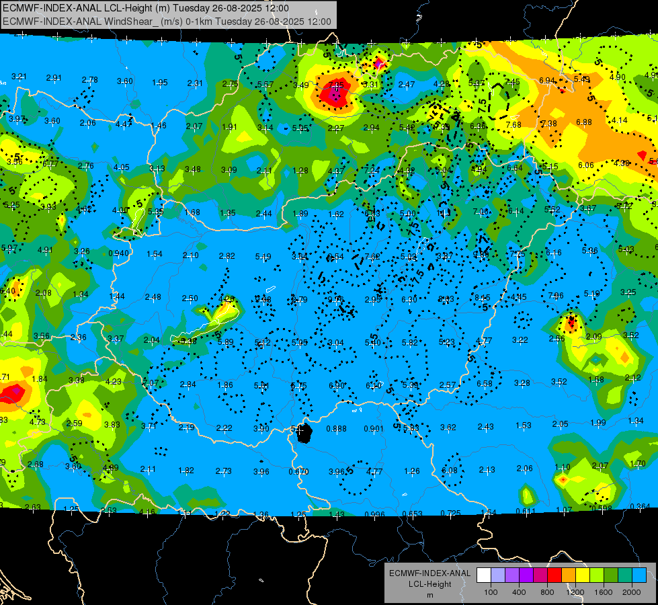Click the wind shear value 0.940
Viewport: 658px width, 605px height.
(x=119, y=253)
